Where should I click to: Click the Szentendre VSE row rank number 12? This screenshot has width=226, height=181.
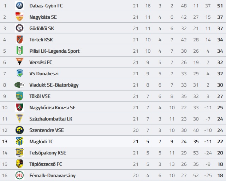point(5,130)
